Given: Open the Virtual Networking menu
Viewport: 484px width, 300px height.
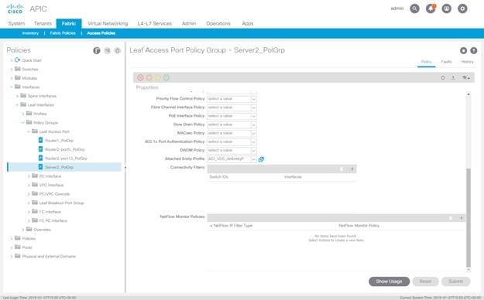Looking at the screenshot, I should click(x=108, y=23).
